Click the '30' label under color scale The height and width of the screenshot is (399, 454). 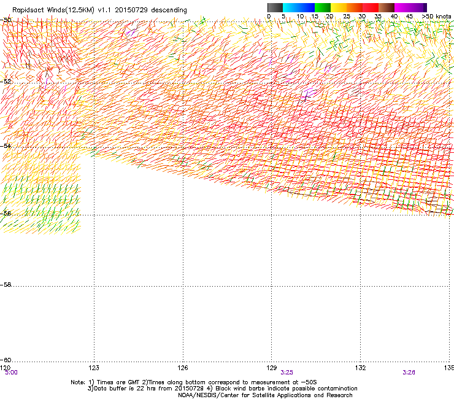tap(362, 17)
